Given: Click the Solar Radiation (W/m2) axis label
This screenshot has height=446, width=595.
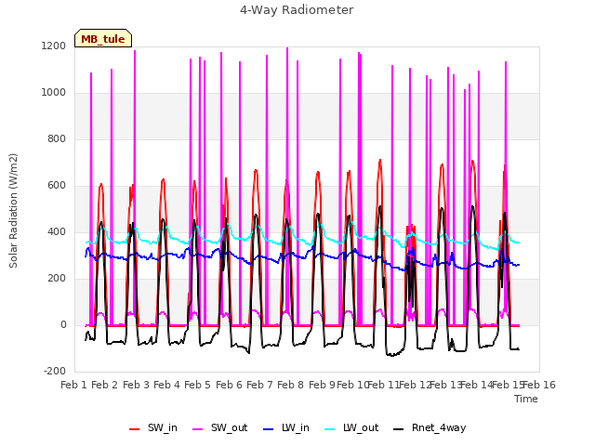Looking at the screenshot, I should pyautogui.click(x=13, y=211).
